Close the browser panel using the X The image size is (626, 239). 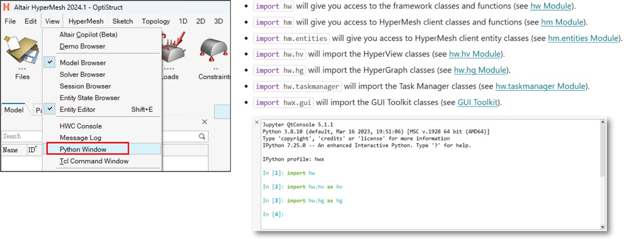[x=205, y=122]
